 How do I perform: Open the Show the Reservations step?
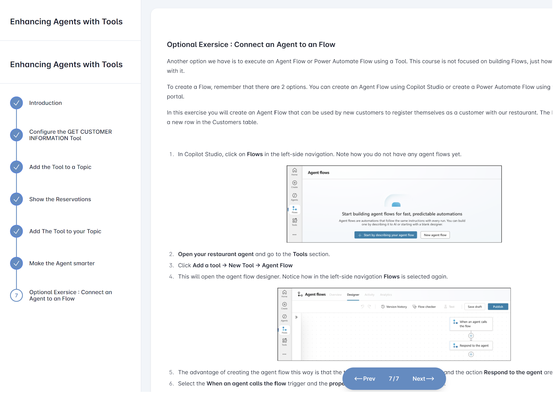pyautogui.click(x=60, y=199)
